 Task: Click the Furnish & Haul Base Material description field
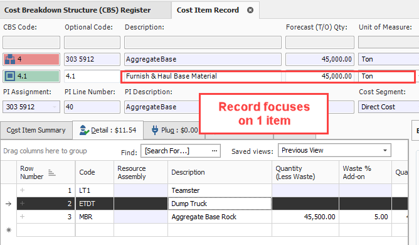click(203, 76)
